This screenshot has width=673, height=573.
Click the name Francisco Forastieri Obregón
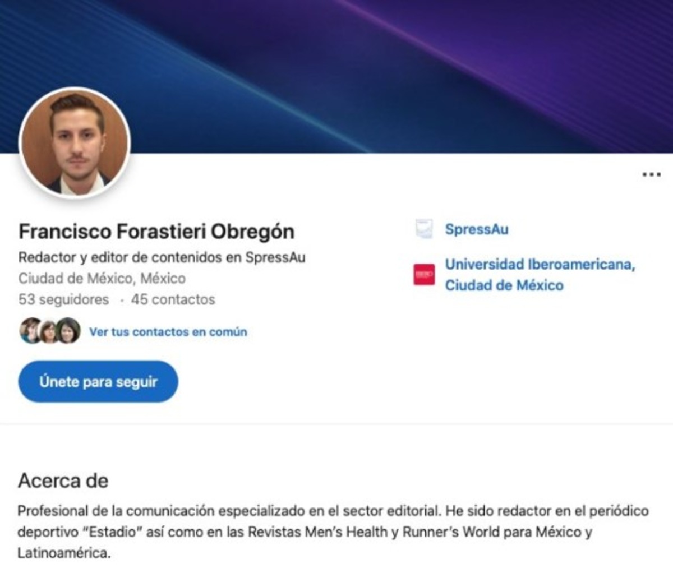click(156, 232)
